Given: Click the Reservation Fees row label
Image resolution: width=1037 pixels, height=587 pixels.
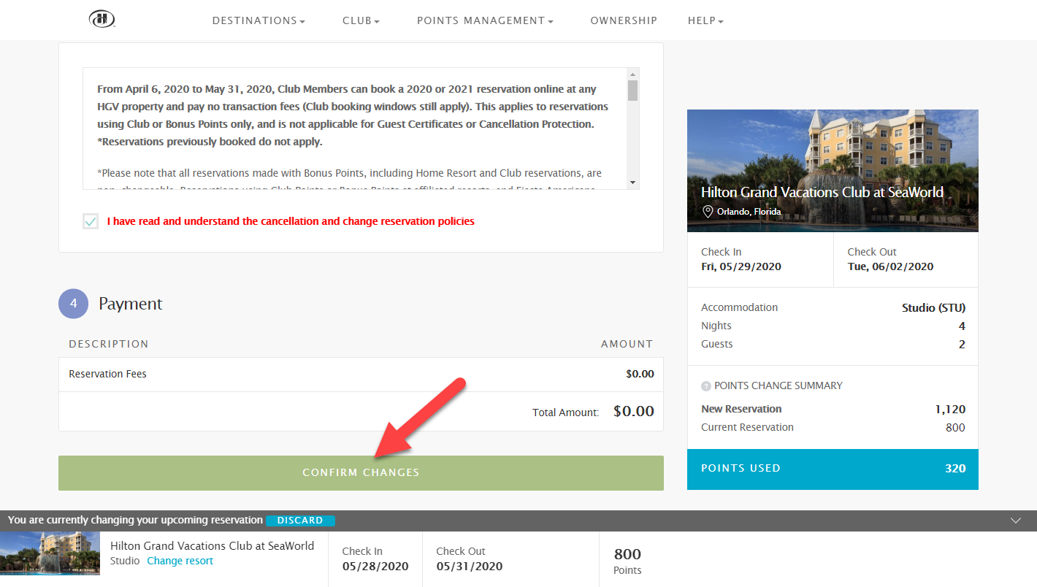Looking at the screenshot, I should [x=107, y=374].
